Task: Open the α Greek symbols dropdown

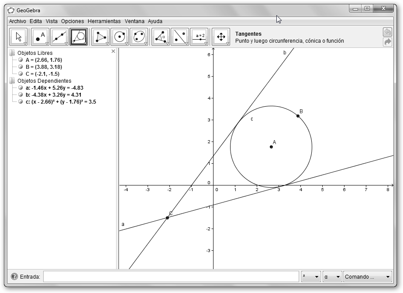Action: point(332,276)
